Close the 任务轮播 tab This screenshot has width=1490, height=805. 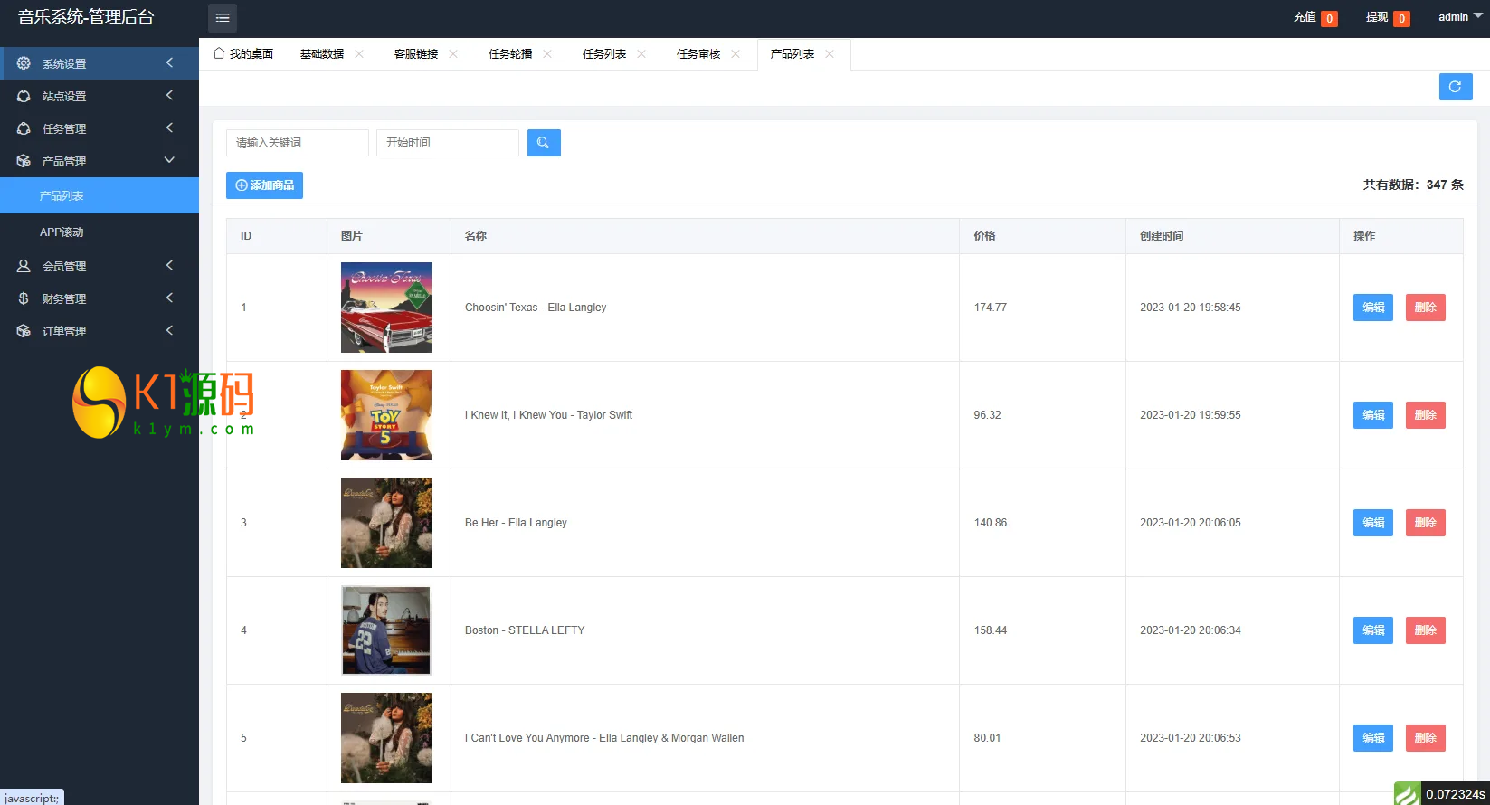pos(547,54)
